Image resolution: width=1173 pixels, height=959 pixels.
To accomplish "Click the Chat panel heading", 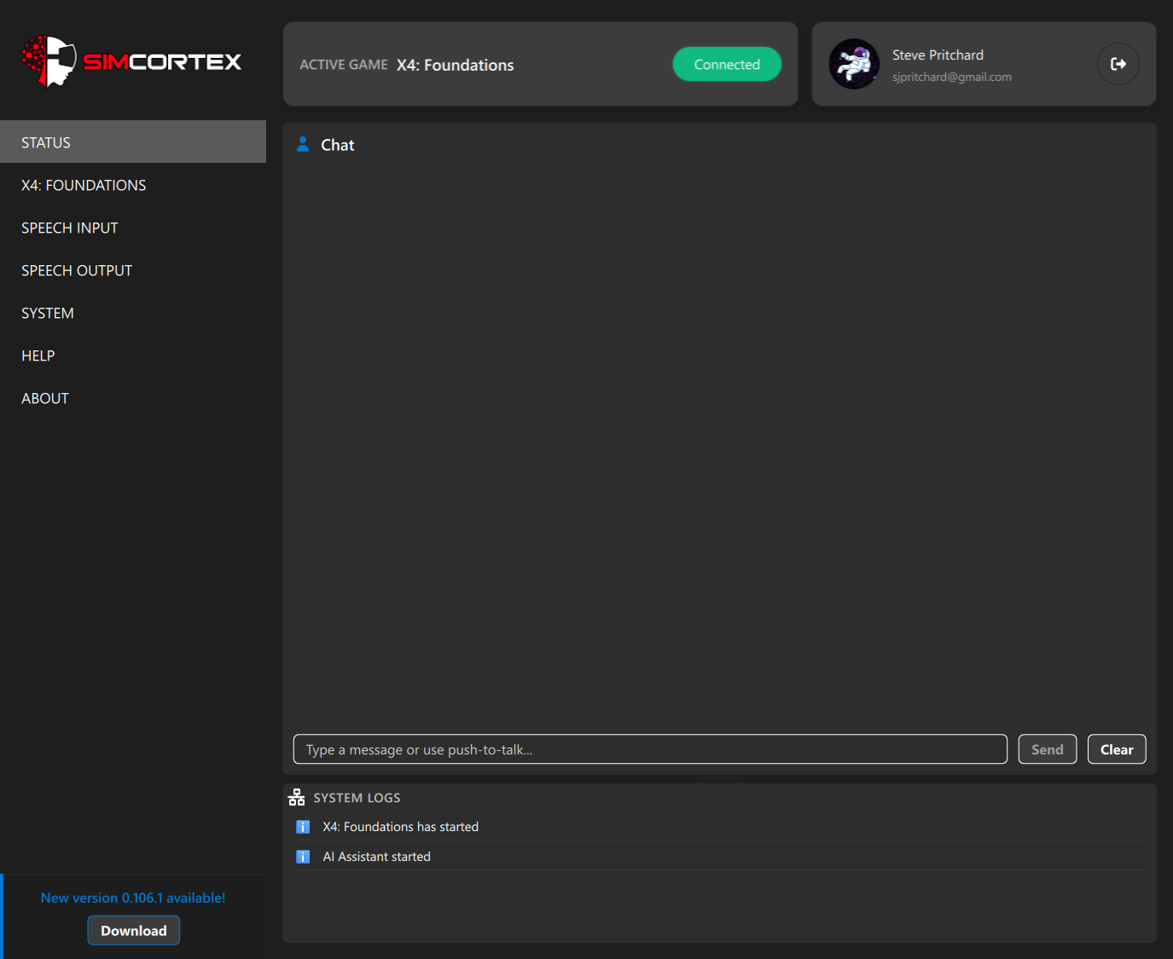I will click(337, 145).
